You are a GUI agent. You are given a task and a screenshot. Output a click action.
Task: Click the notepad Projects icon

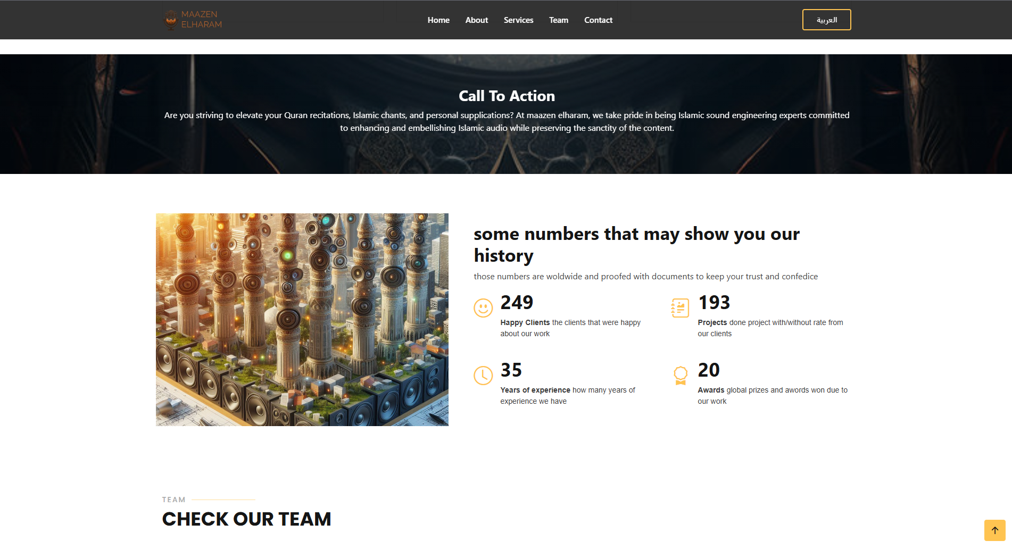(x=680, y=308)
